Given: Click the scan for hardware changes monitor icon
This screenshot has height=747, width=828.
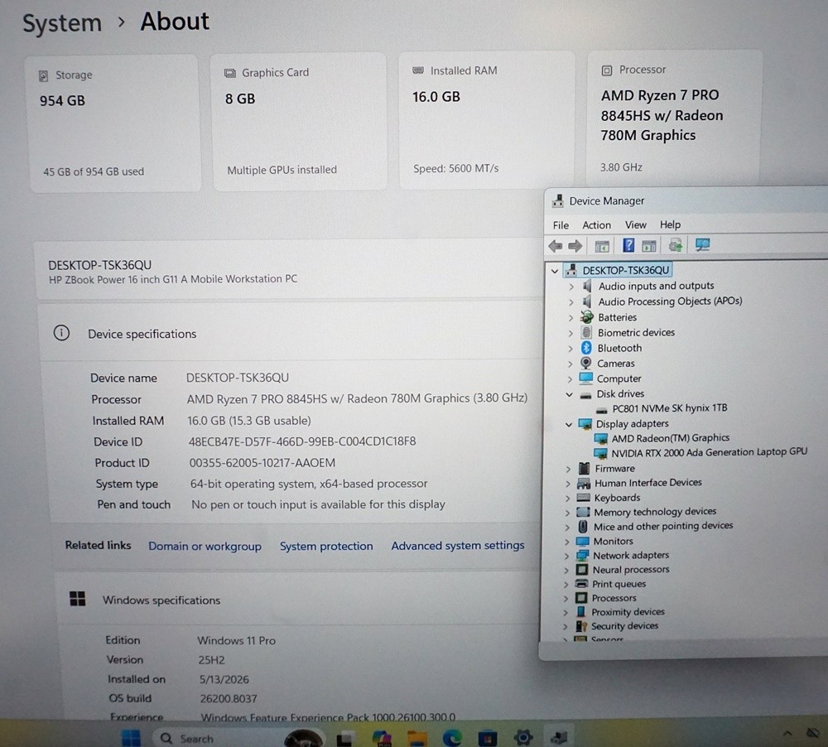Looking at the screenshot, I should (702, 245).
